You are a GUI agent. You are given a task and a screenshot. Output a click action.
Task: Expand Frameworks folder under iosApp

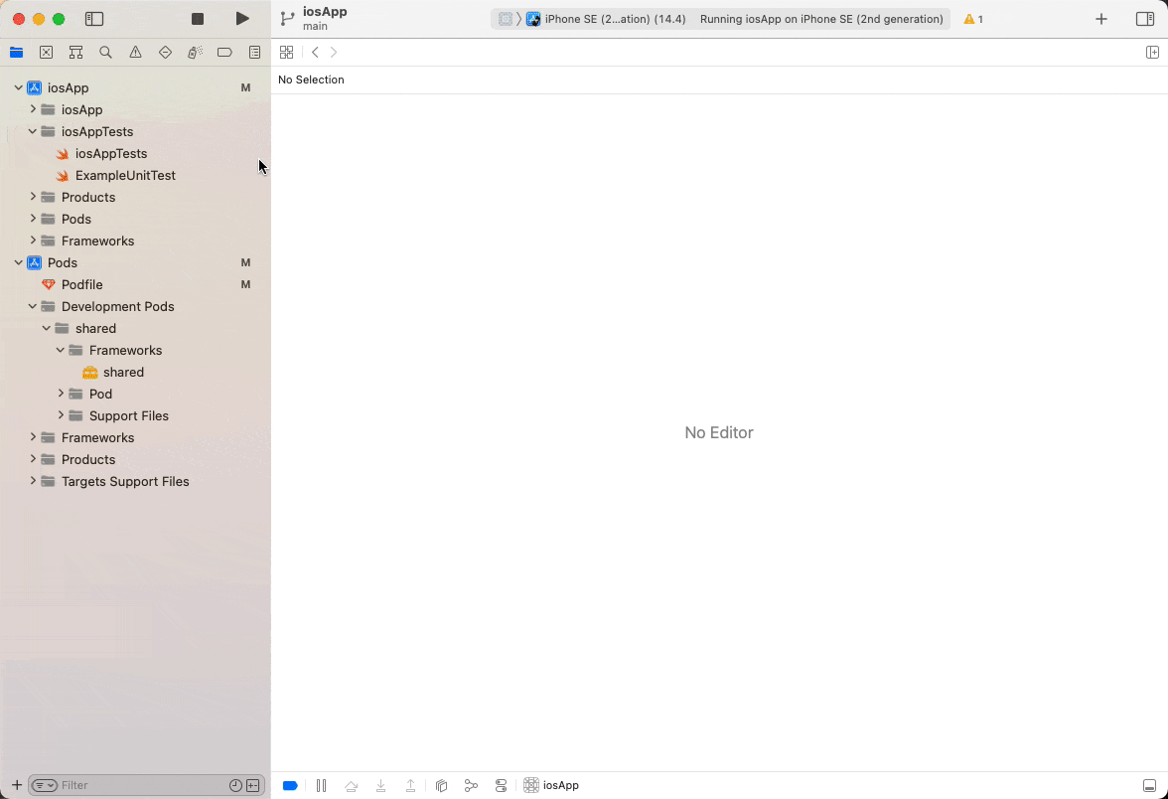33,240
